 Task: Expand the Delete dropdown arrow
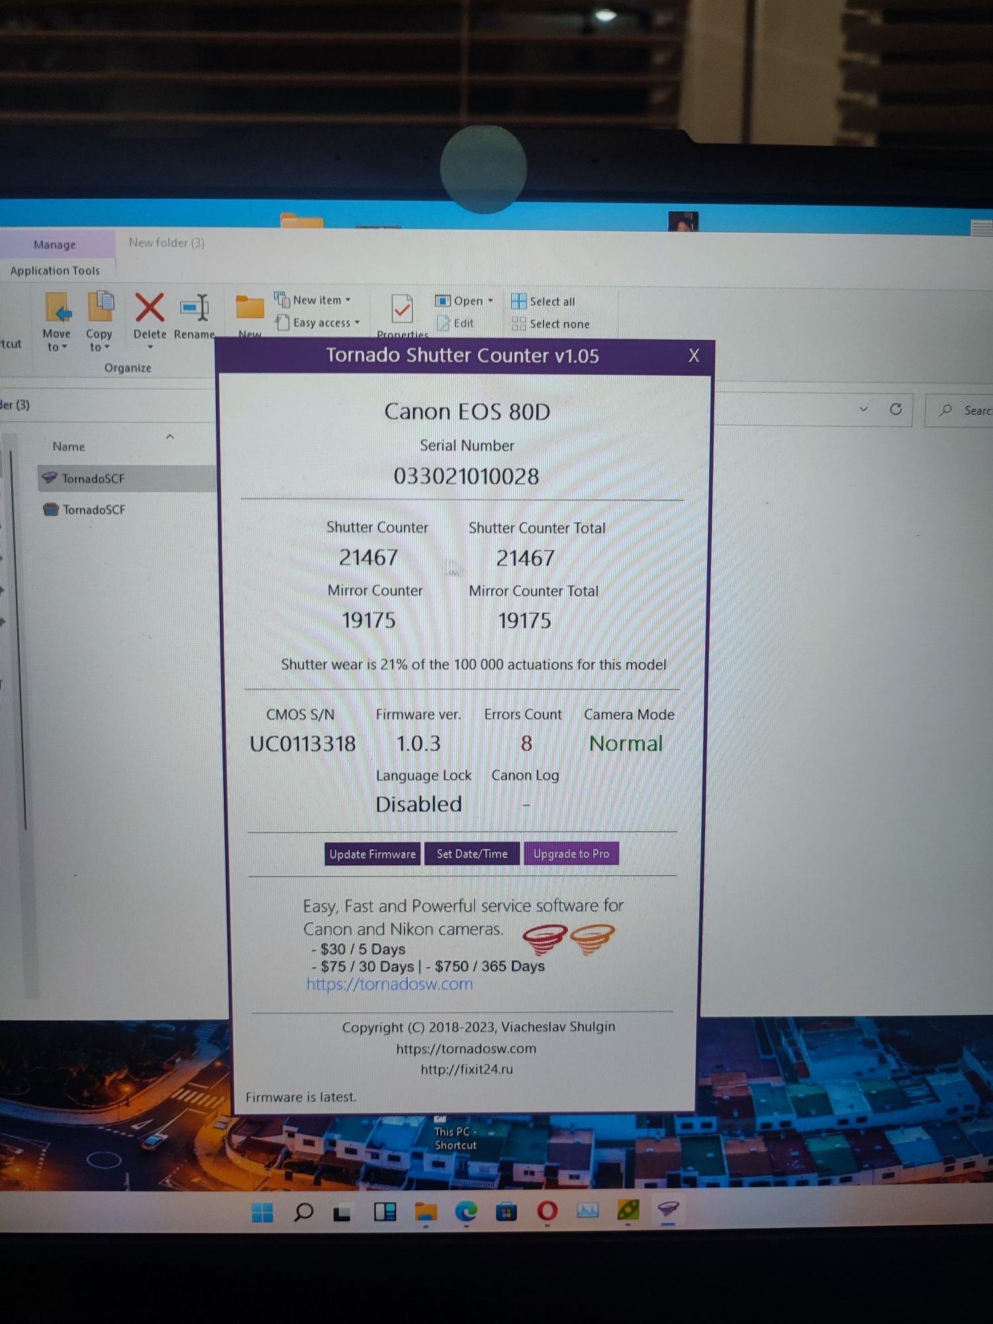[x=150, y=347]
